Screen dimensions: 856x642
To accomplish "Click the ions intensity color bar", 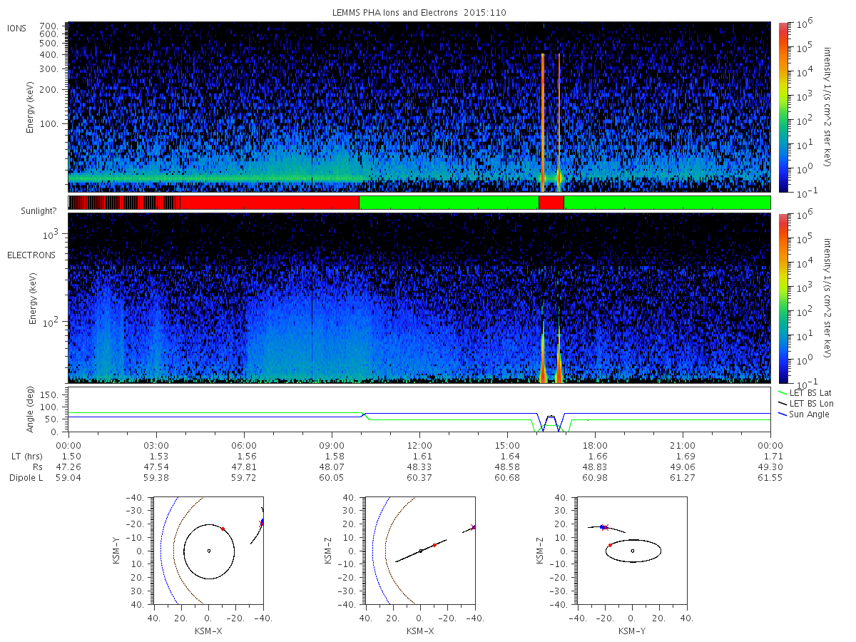I will (783, 107).
